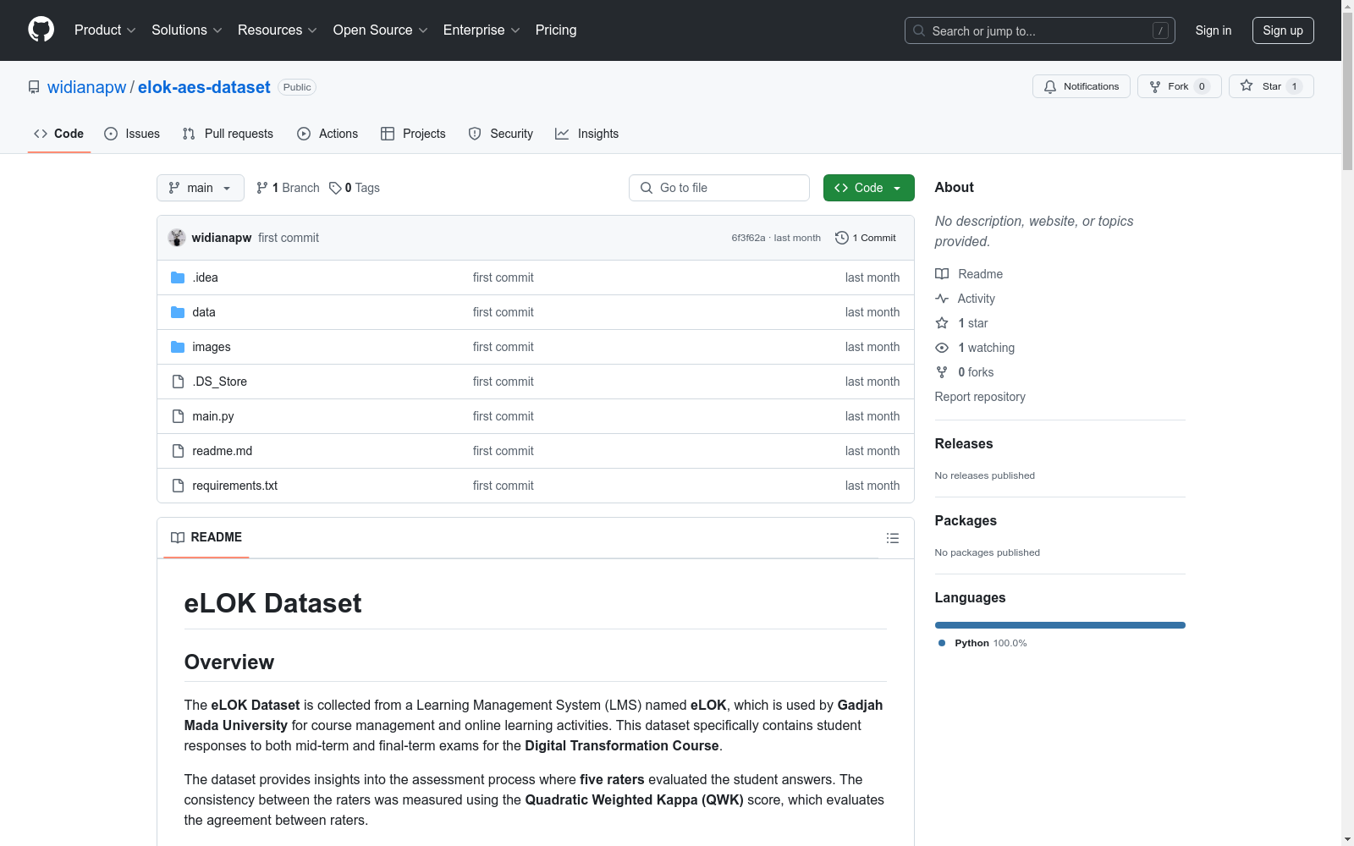The image size is (1354, 846).
Task: Open the widianapw owner profile link
Action: click(x=86, y=87)
